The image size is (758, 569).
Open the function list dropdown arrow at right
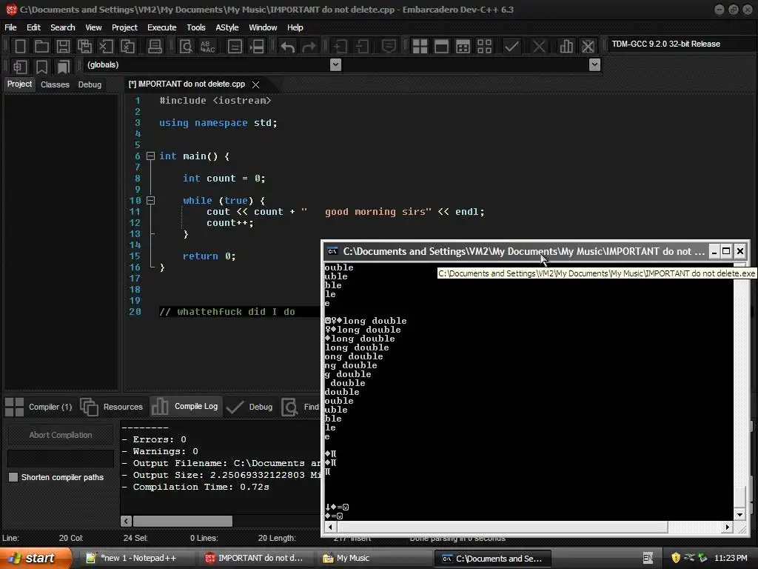click(x=594, y=65)
